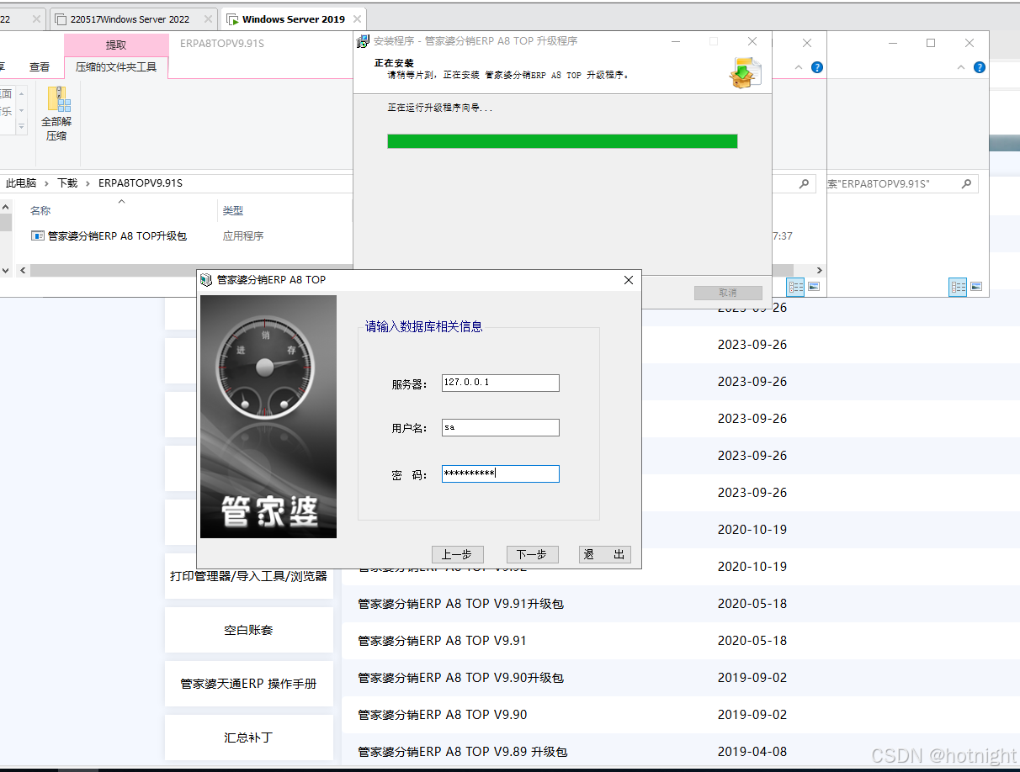Click the 退出 (Exit) button
This screenshot has height=772, width=1020.
coord(604,554)
